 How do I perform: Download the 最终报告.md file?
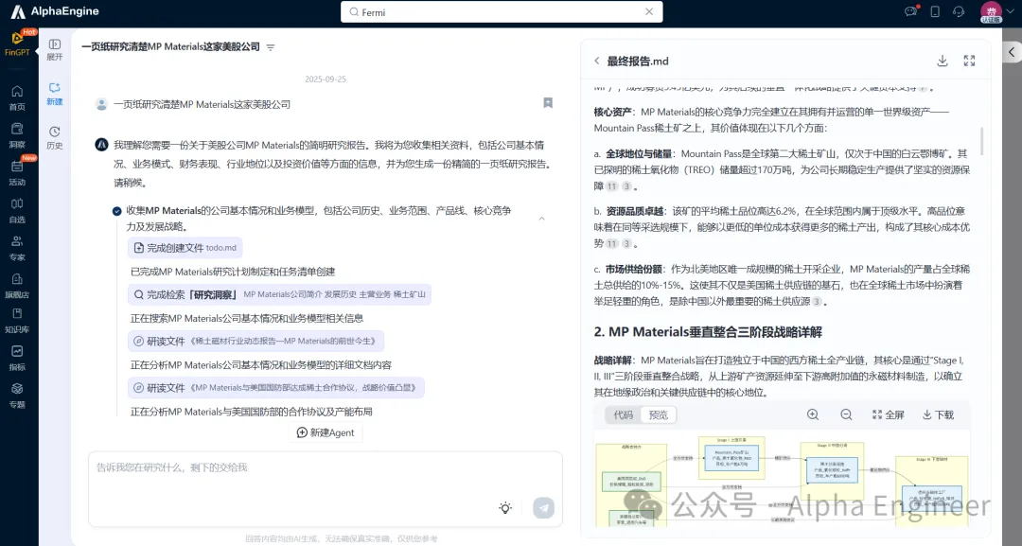(943, 61)
